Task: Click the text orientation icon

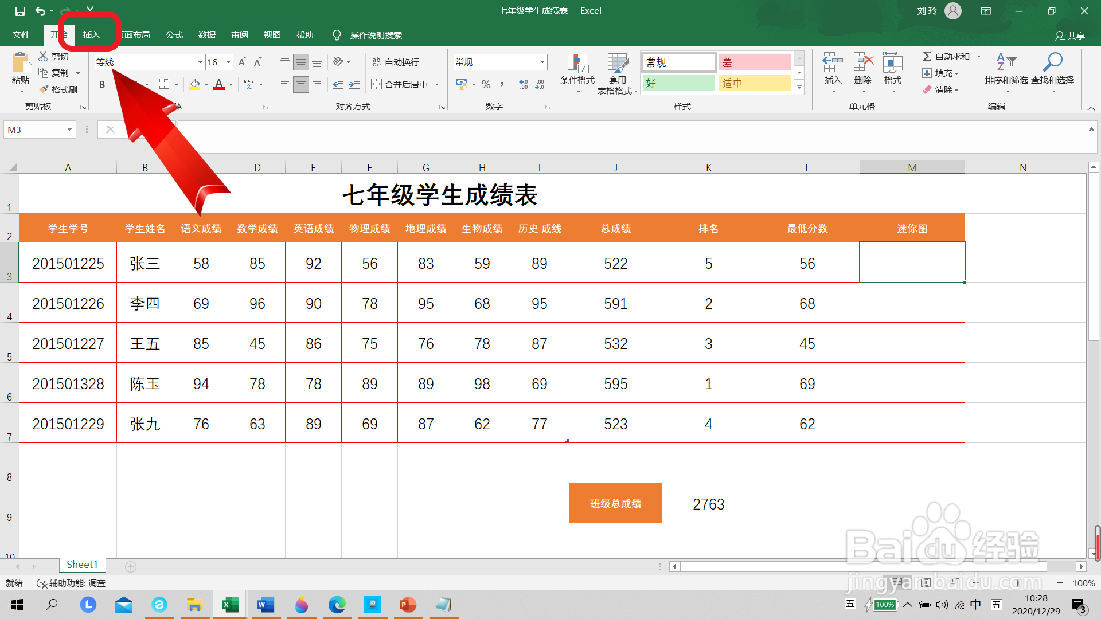Action: tap(338, 62)
